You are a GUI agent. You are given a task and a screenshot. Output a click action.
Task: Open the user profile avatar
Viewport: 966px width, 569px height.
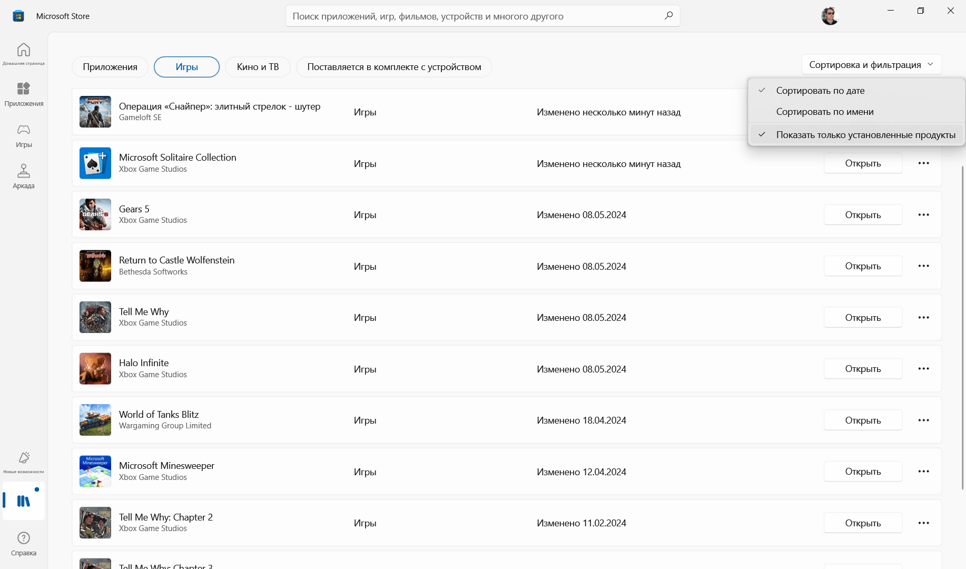pyautogui.click(x=830, y=16)
